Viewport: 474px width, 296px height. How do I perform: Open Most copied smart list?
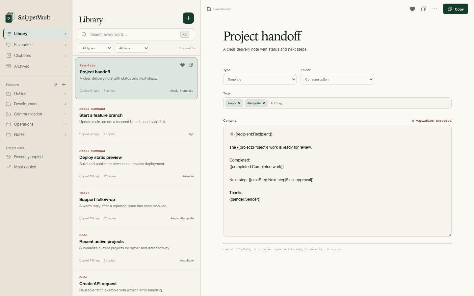(x=36, y=167)
